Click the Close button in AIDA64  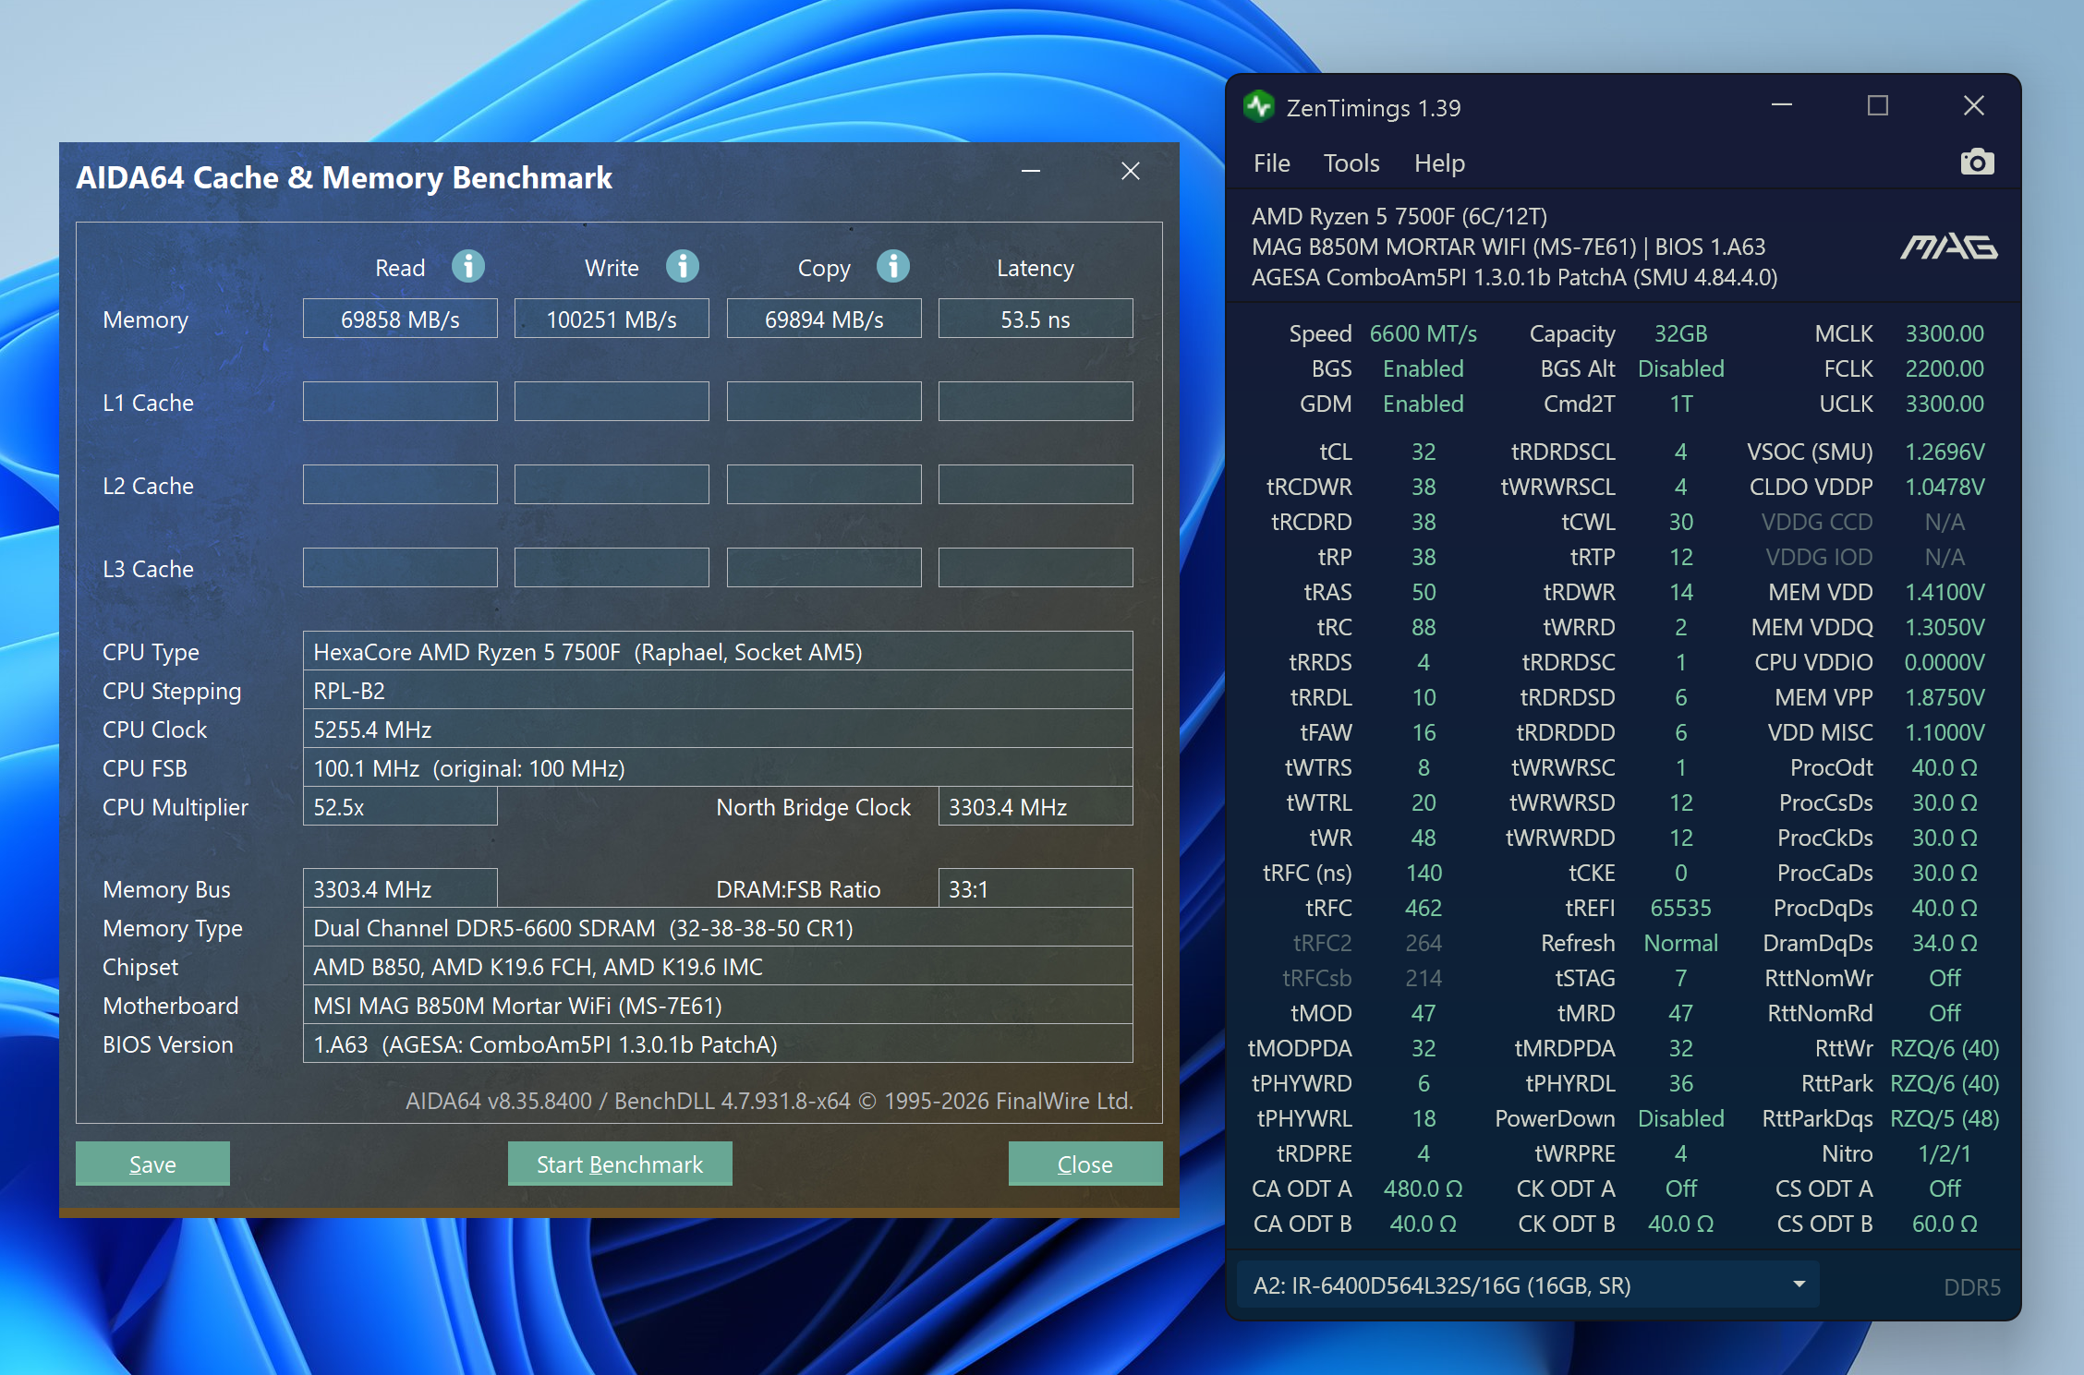pyautogui.click(x=1085, y=1164)
